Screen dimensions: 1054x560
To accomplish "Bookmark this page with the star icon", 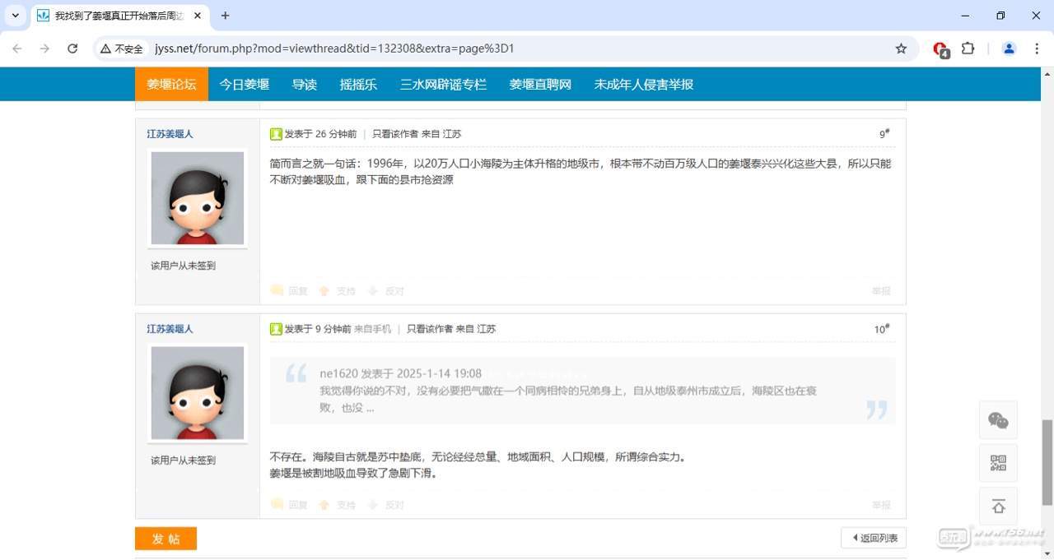I will tap(901, 49).
